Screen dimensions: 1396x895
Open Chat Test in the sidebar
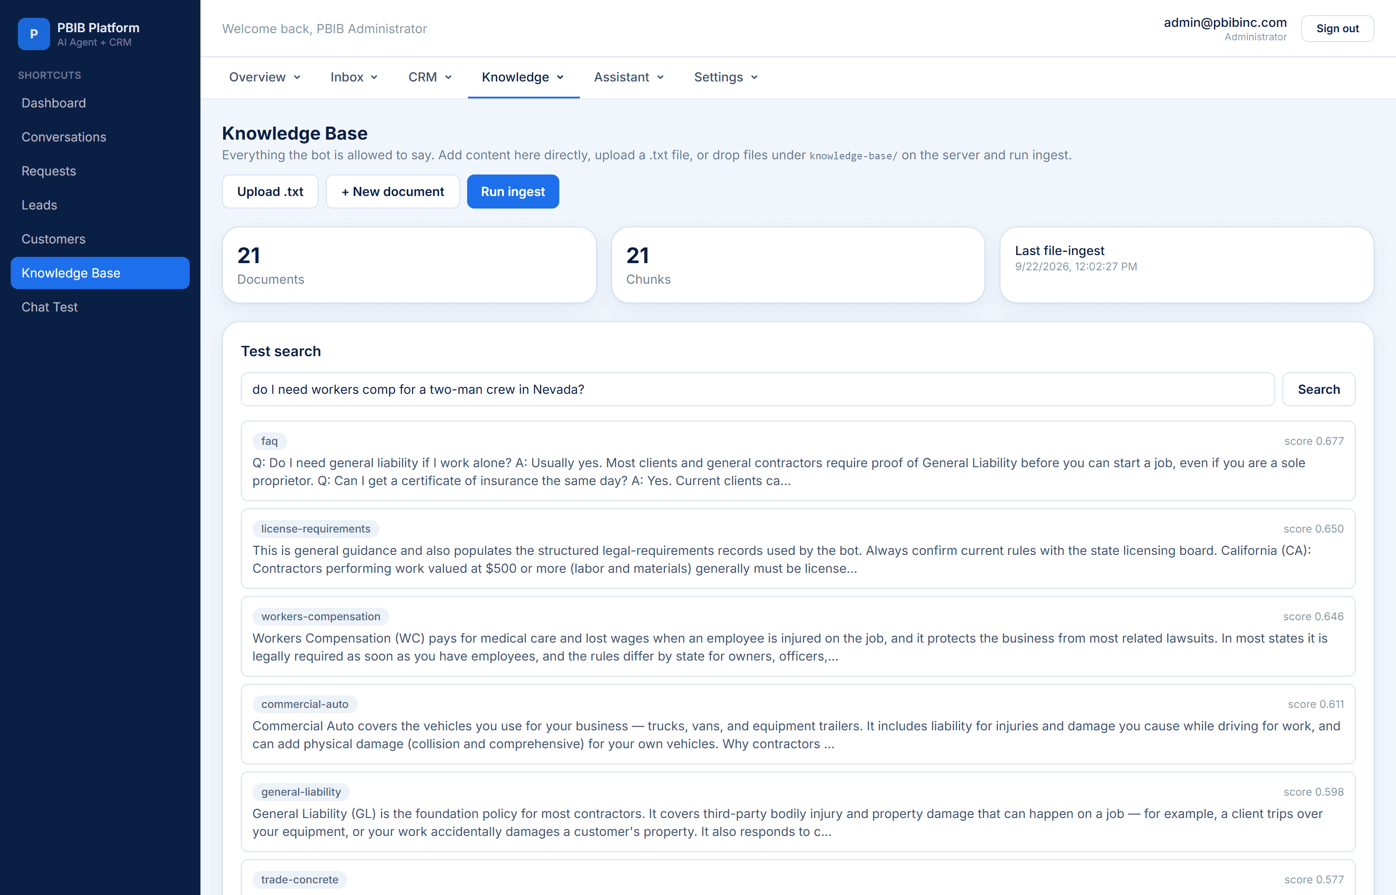coord(100,307)
